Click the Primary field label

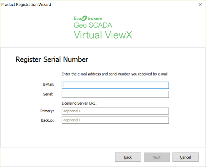tap(47, 111)
